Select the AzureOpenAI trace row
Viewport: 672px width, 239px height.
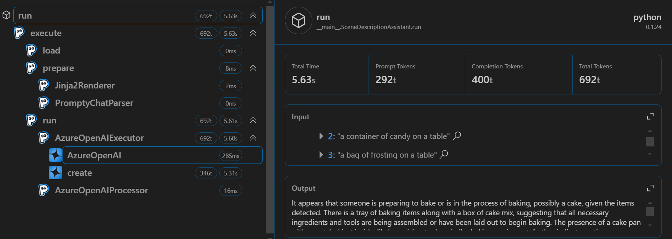coord(163,155)
